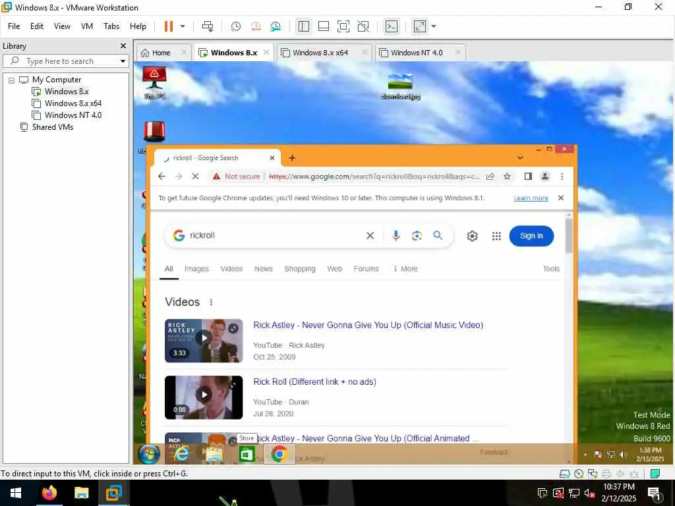Open the Tabs menu
Image resolution: width=675 pixels, height=506 pixels.
(x=111, y=26)
